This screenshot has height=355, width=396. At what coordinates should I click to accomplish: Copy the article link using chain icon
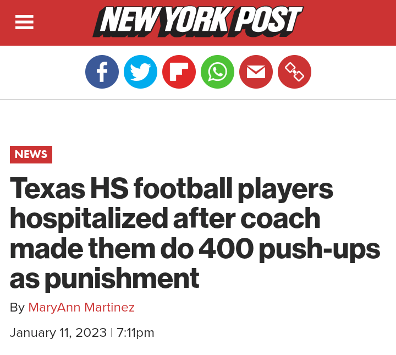tap(294, 72)
